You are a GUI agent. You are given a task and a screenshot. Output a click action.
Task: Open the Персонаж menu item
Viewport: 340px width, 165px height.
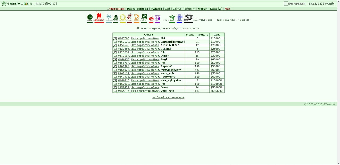coord(117,9)
